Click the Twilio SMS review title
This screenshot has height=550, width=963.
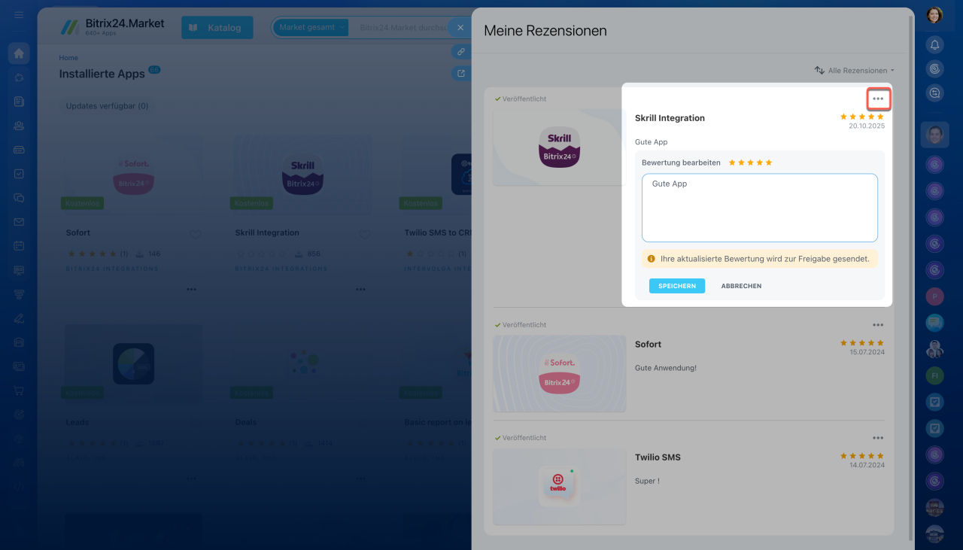[x=658, y=457]
